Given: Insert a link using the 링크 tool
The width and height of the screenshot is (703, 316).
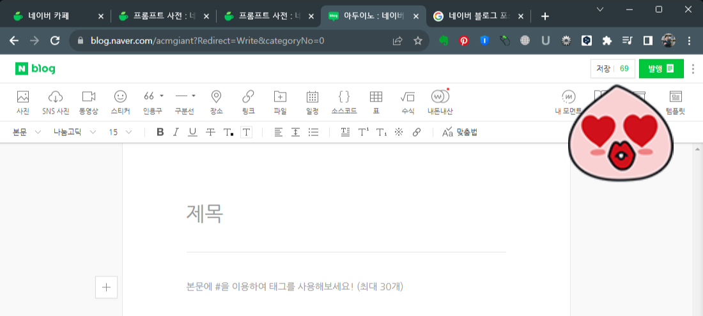Looking at the screenshot, I should coord(248,103).
